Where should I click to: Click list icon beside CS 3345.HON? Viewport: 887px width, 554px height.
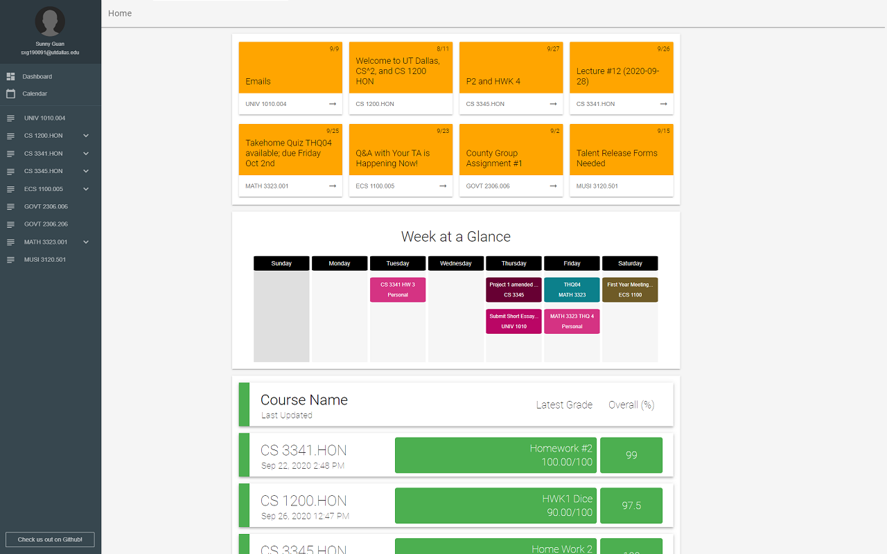click(10, 171)
